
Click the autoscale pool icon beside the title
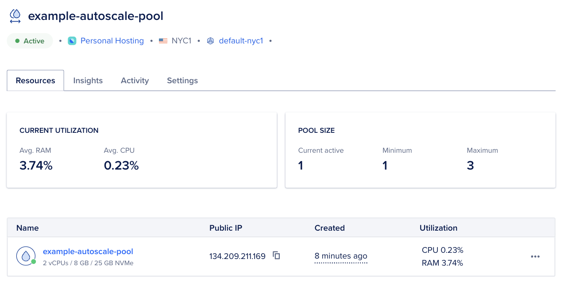(15, 16)
